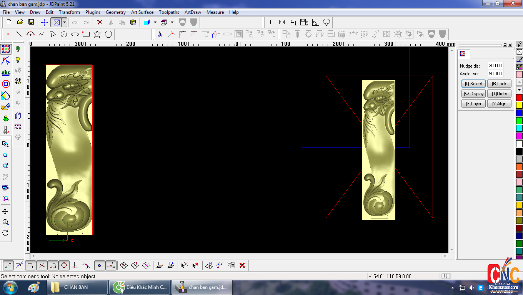This screenshot has width=523, height=295.
Task: Select the Ellipse drawing tool
Action: 75,34
